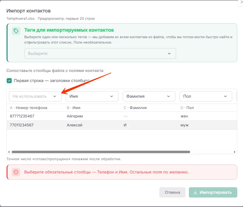243x207 pixels.
Task: Close the import contacts dialog
Action: (x=241, y=2)
